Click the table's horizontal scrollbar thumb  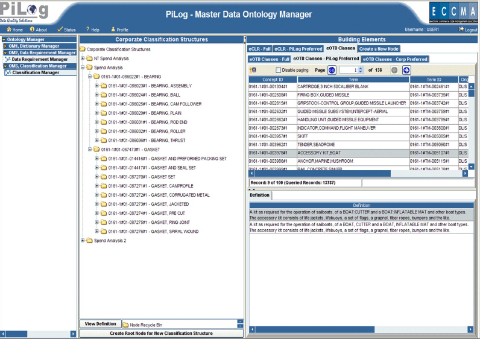[x=322, y=173]
